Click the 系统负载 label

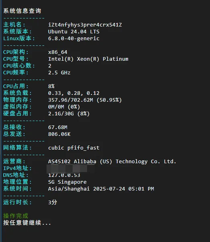tap(17, 93)
